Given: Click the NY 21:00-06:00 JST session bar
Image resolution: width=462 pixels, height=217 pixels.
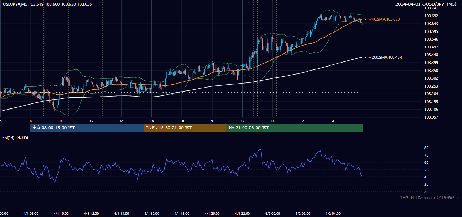Looking at the screenshot, I should (295, 128).
